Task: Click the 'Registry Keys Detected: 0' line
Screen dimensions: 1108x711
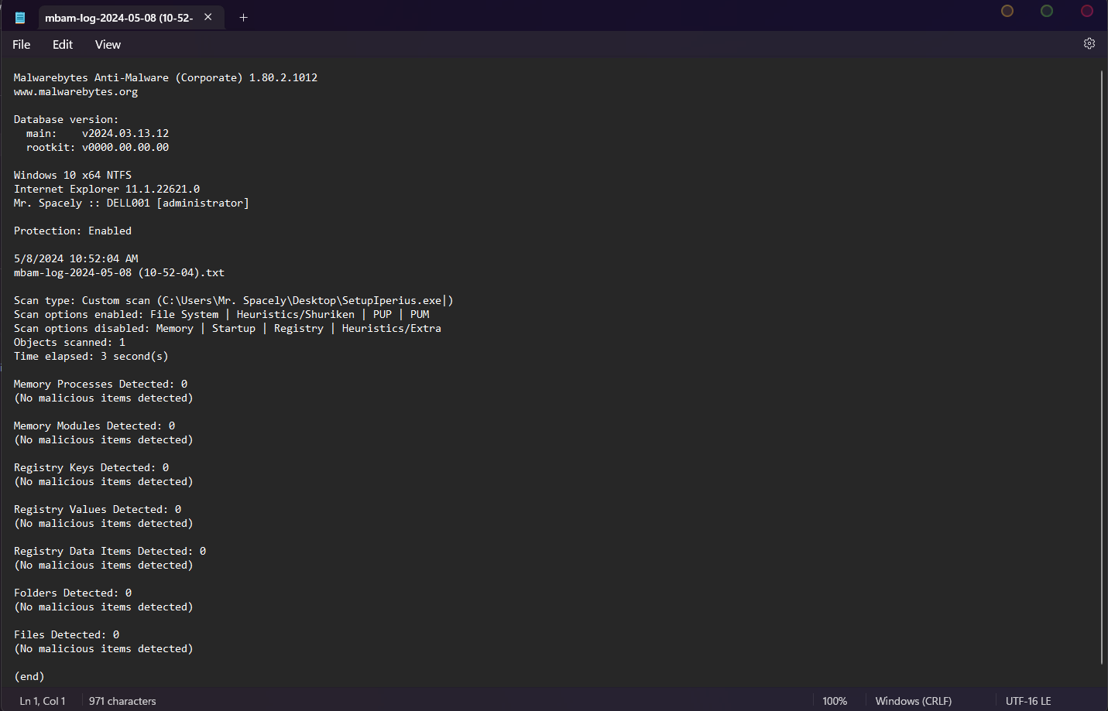Action: (91, 468)
